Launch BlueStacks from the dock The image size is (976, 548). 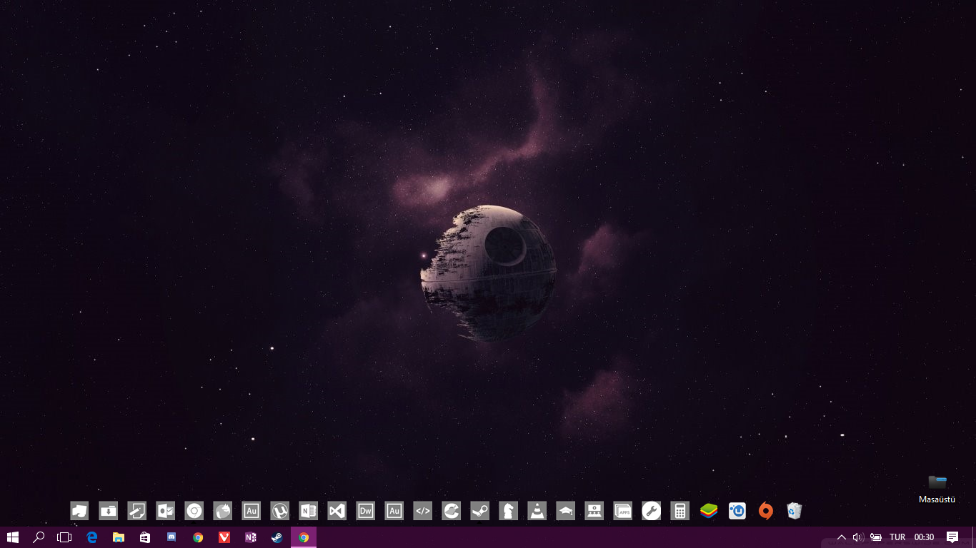click(708, 510)
